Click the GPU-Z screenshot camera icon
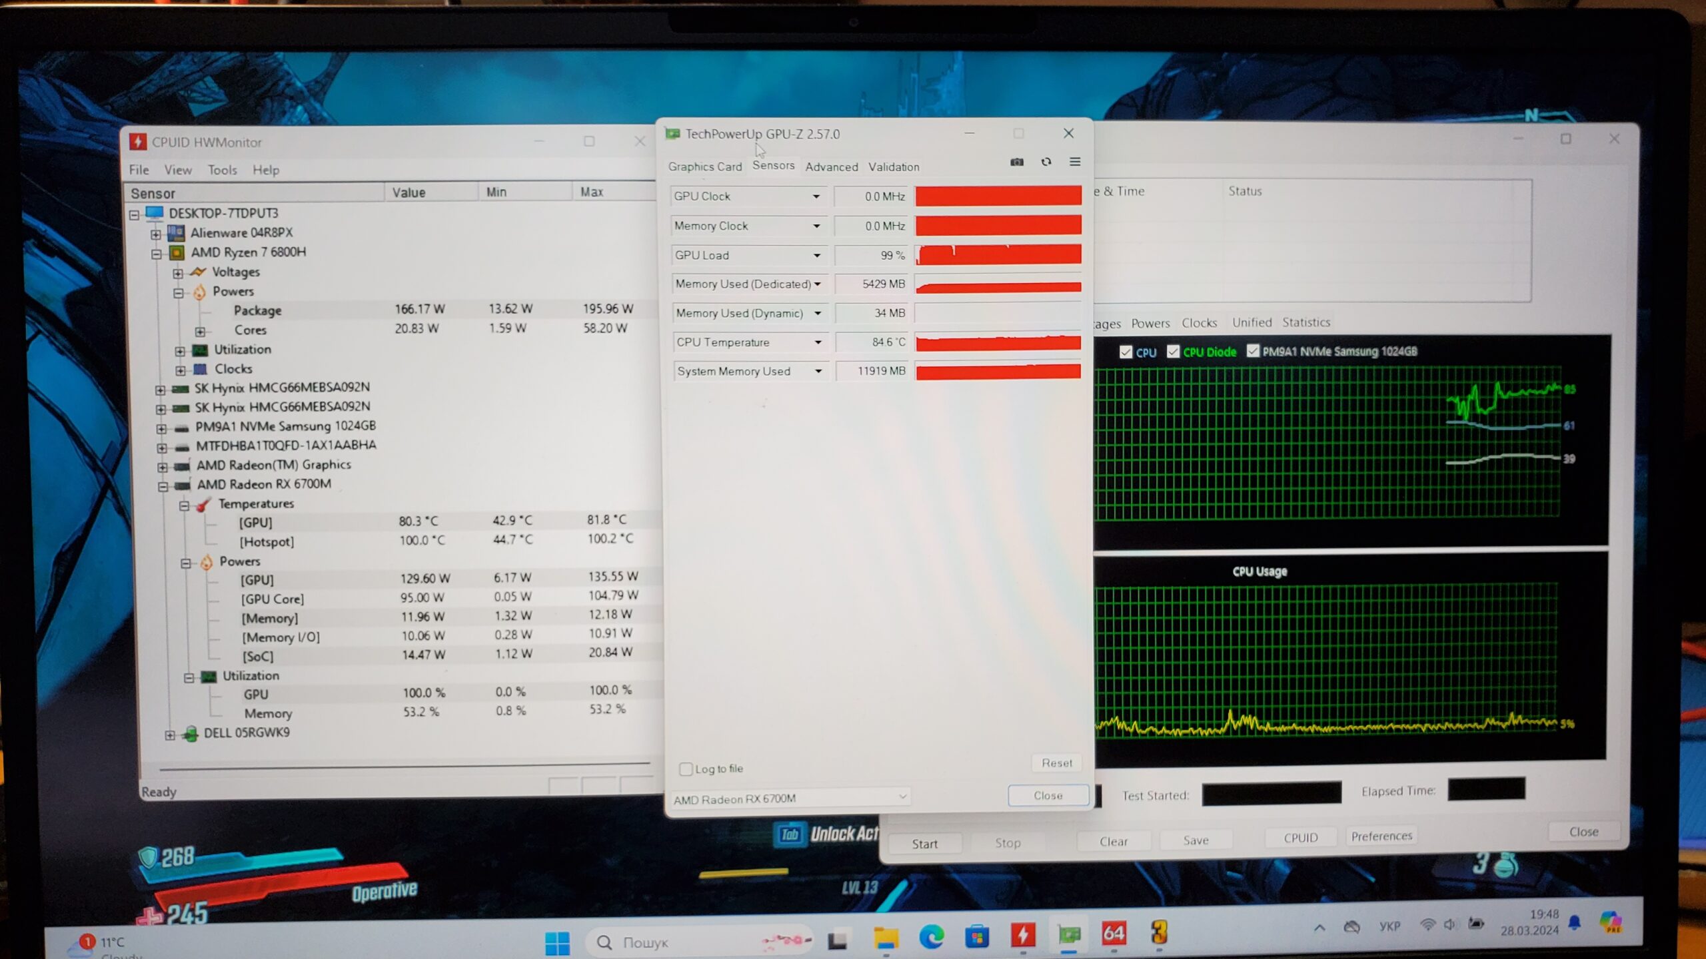Image resolution: width=1706 pixels, height=959 pixels. [x=1016, y=162]
